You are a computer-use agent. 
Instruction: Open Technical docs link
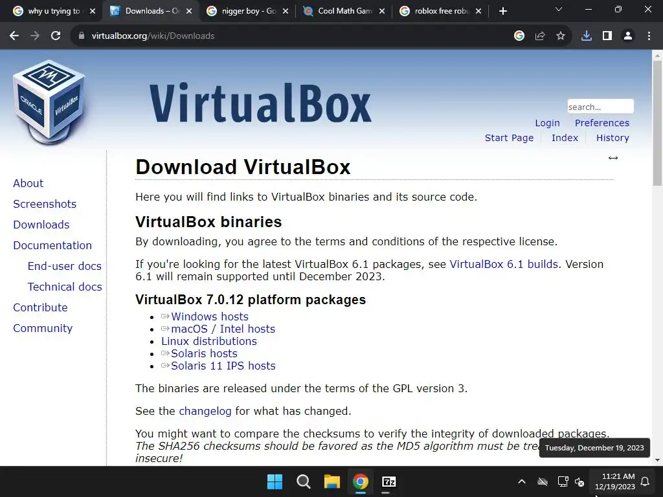65,287
